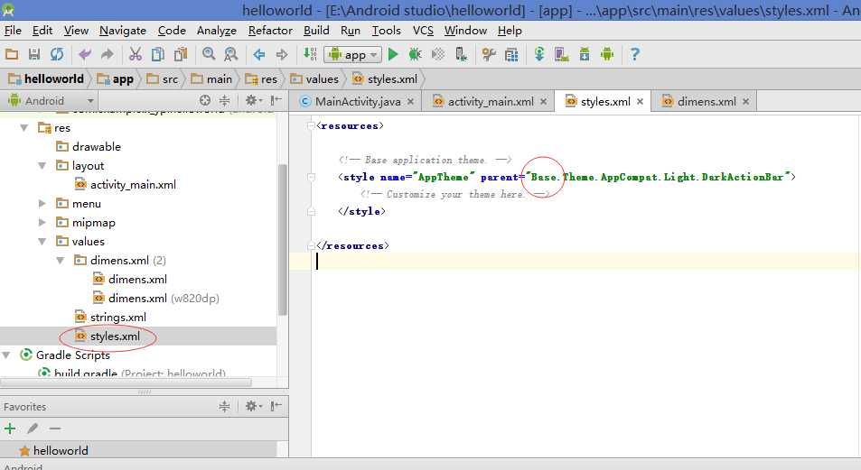Click Scroll from Source in Project panel

[x=205, y=100]
